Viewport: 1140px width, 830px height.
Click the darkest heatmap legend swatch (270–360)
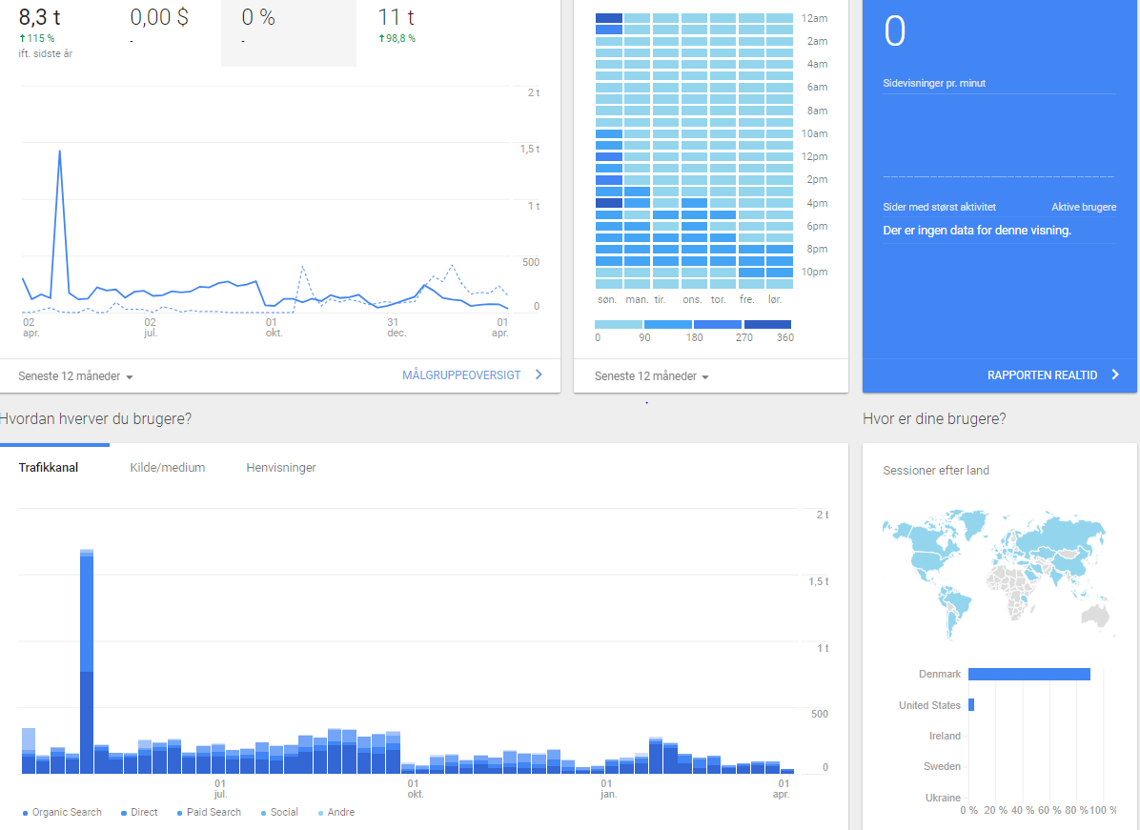[x=767, y=324]
